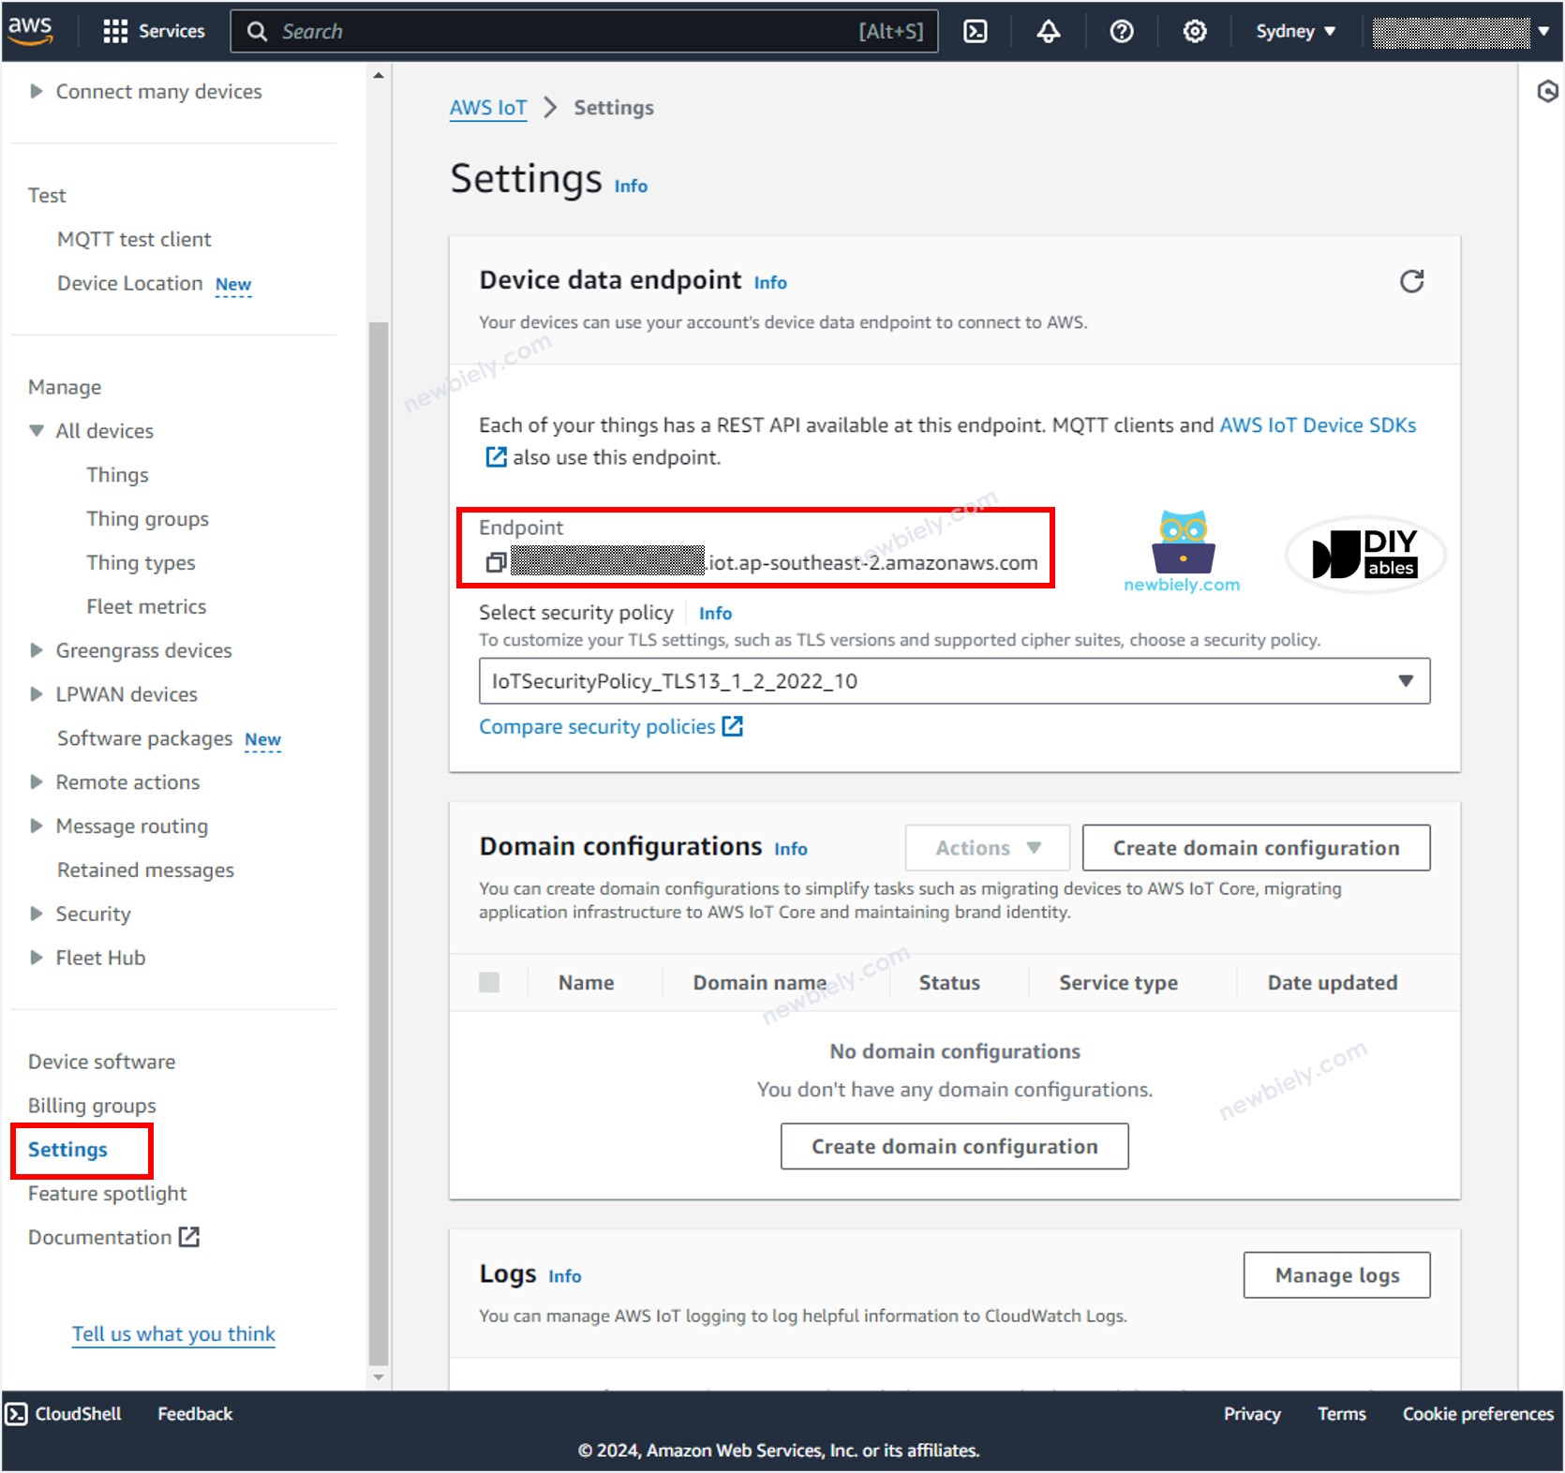
Task: Click Create domain configuration
Action: coord(1256,847)
